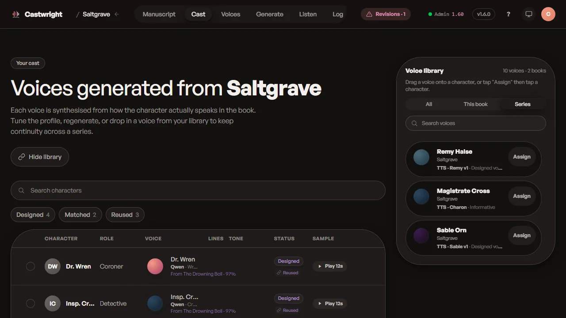Filter by Matched 2 chip
The image size is (566, 318).
point(80,215)
